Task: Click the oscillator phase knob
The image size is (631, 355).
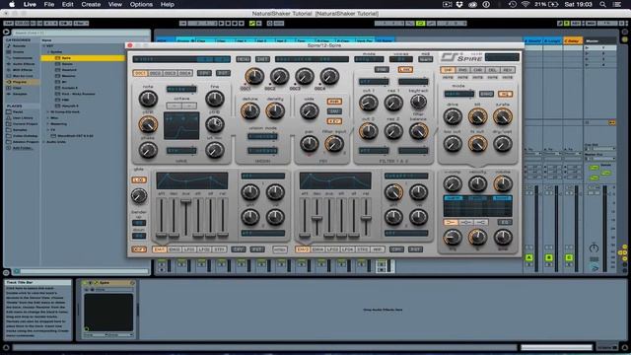Action: 148,150
